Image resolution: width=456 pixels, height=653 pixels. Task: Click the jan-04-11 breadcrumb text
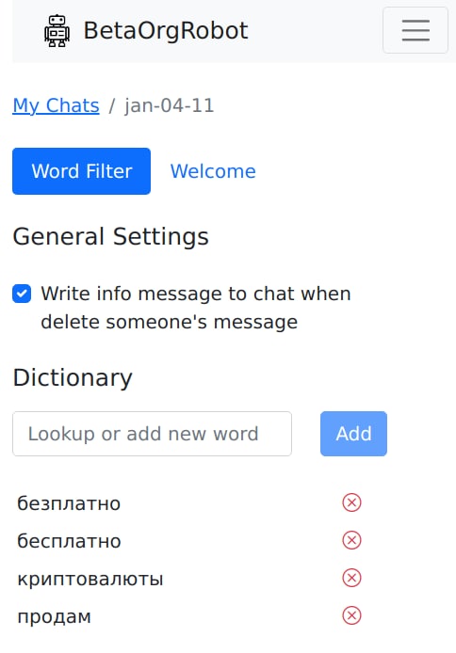(x=170, y=105)
